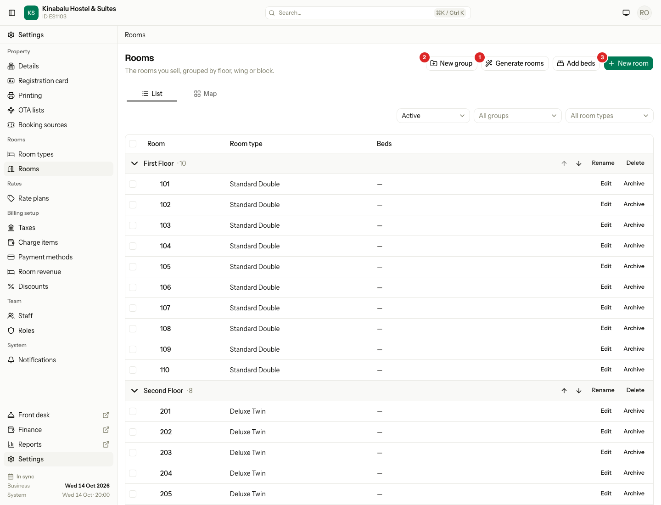Click the display monitor icon in header

626,13
